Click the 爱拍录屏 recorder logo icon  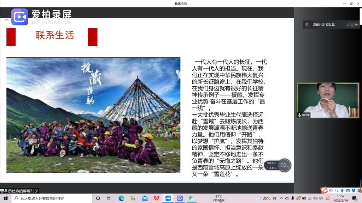click(20, 17)
